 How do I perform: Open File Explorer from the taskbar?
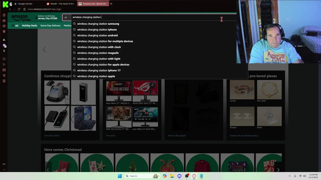click(172, 176)
